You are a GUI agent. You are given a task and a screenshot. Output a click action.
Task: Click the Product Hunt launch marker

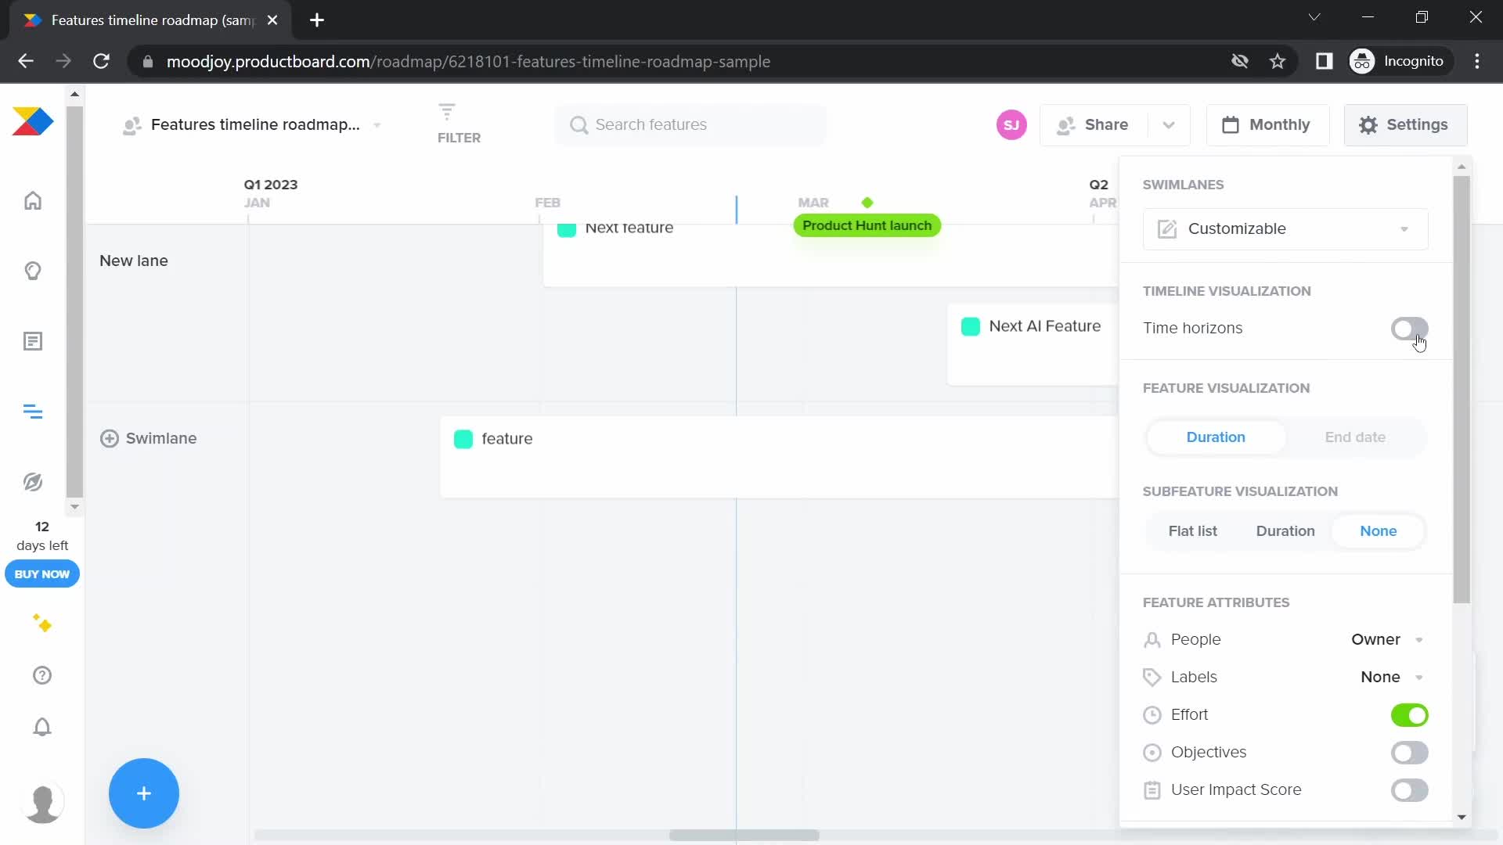click(869, 225)
